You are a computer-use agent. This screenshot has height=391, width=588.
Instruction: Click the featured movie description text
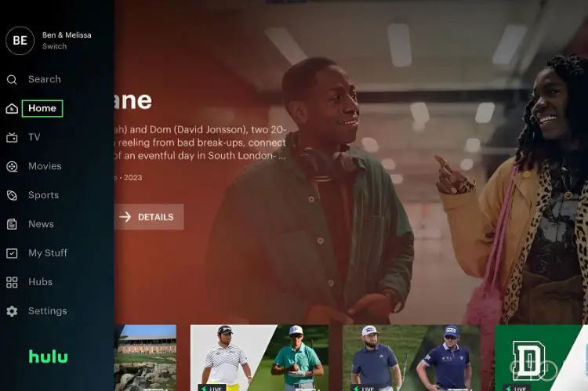(x=200, y=143)
